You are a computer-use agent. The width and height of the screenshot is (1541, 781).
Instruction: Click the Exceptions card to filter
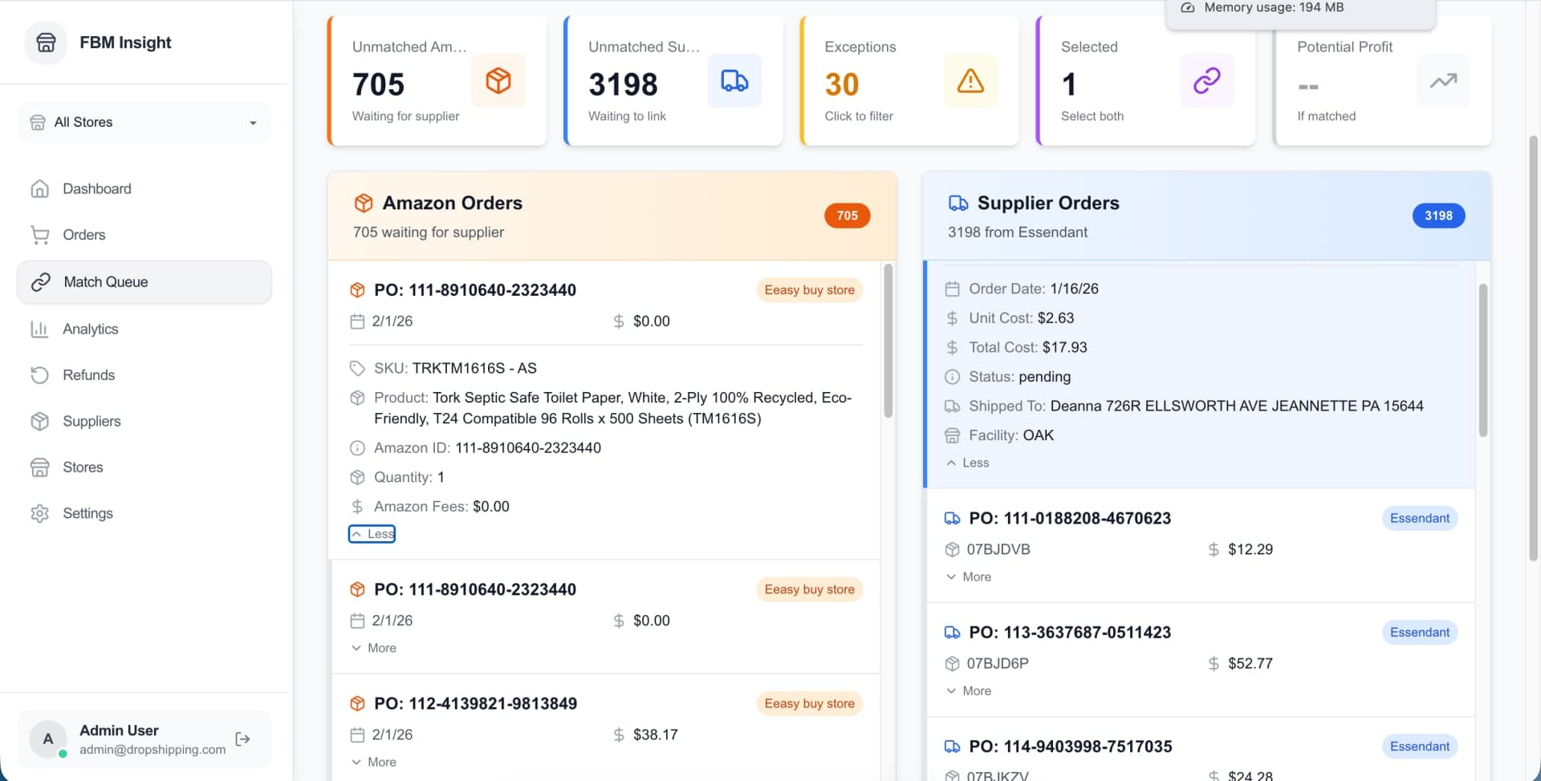click(x=910, y=81)
